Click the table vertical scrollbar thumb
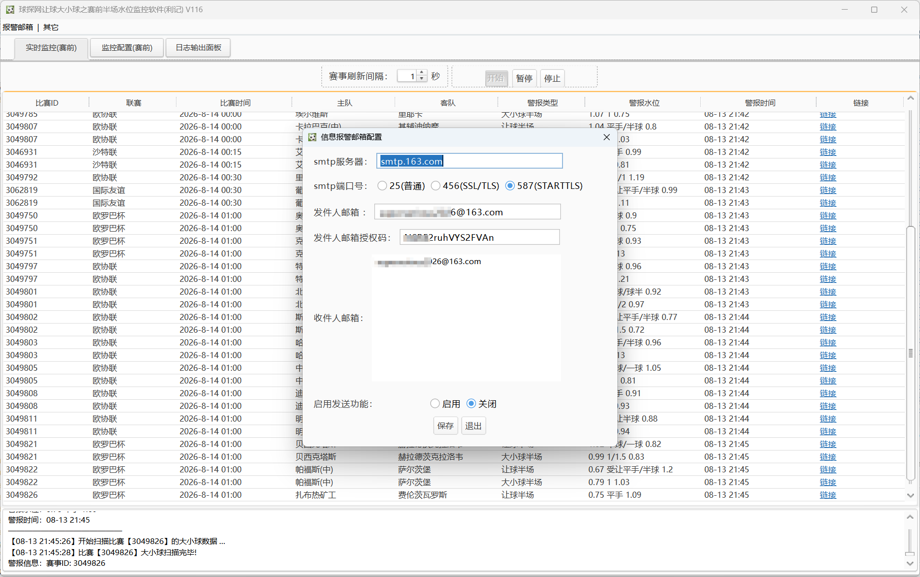 coord(910,352)
